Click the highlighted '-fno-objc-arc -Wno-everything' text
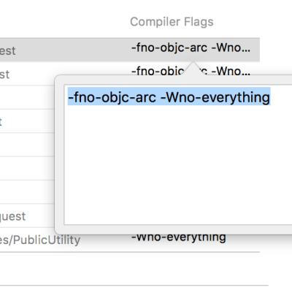 click(169, 97)
